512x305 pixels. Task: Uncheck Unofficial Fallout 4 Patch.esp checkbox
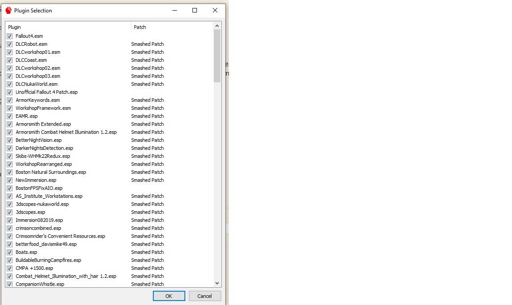coord(9,92)
